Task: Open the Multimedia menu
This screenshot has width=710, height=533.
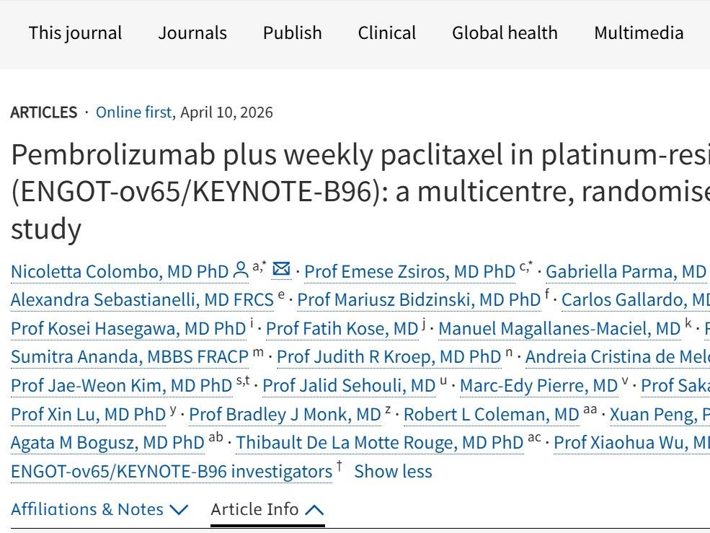Action: (x=638, y=33)
